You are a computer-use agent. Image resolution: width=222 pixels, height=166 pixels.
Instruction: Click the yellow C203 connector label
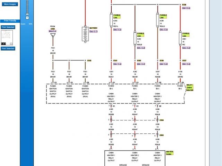[x=162, y=135]
